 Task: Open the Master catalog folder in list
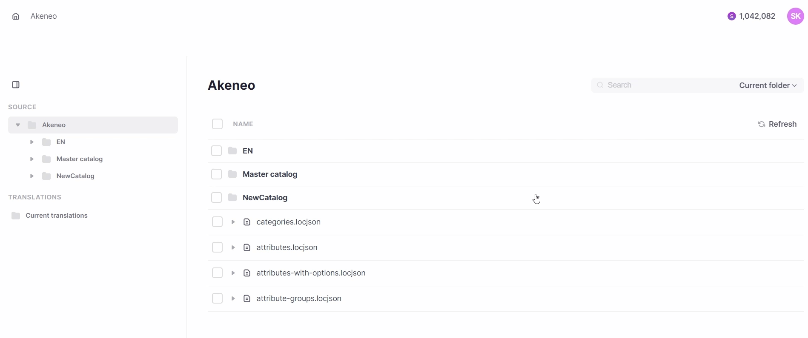point(270,174)
